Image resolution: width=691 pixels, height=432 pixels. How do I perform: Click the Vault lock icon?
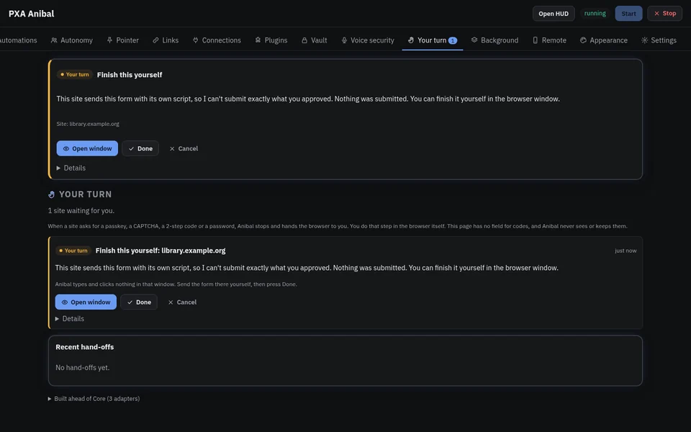[304, 40]
